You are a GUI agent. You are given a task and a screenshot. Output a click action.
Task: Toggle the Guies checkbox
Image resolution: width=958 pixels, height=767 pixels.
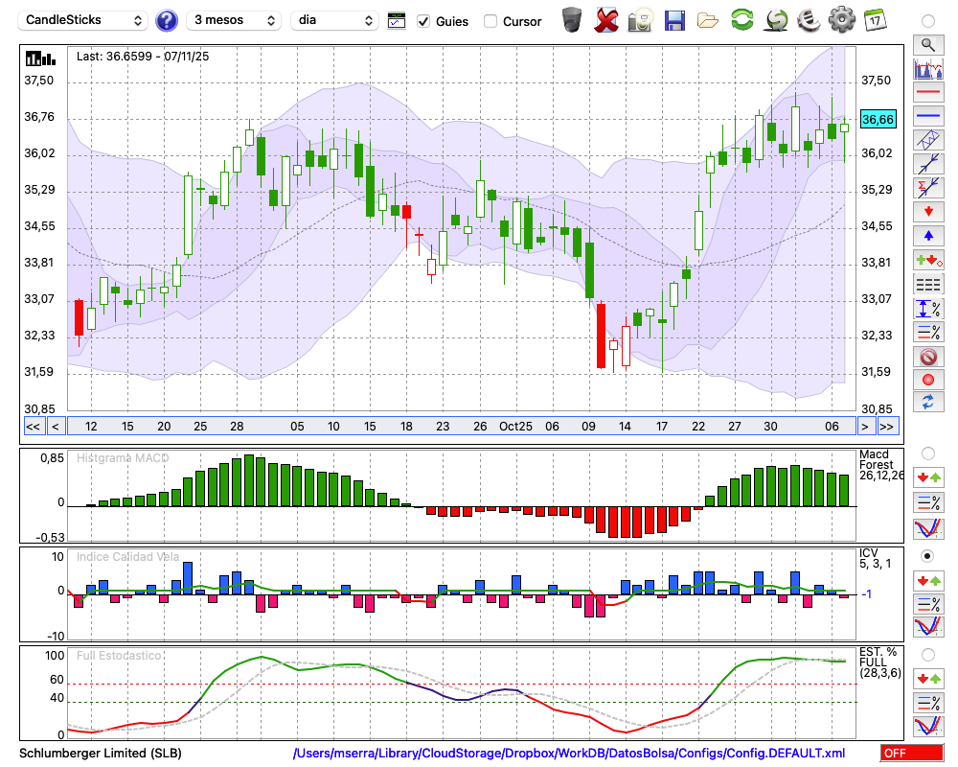tap(423, 21)
